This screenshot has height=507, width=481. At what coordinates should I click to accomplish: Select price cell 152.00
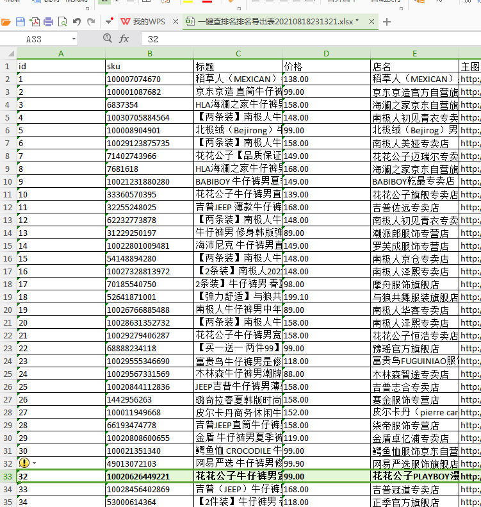[x=326, y=413]
